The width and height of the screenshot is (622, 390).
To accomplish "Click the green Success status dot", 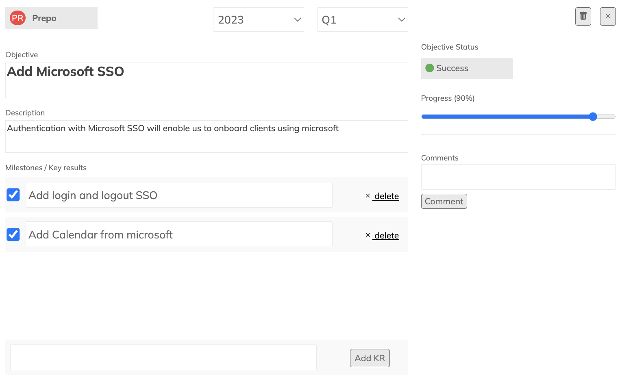I will click(x=429, y=68).
